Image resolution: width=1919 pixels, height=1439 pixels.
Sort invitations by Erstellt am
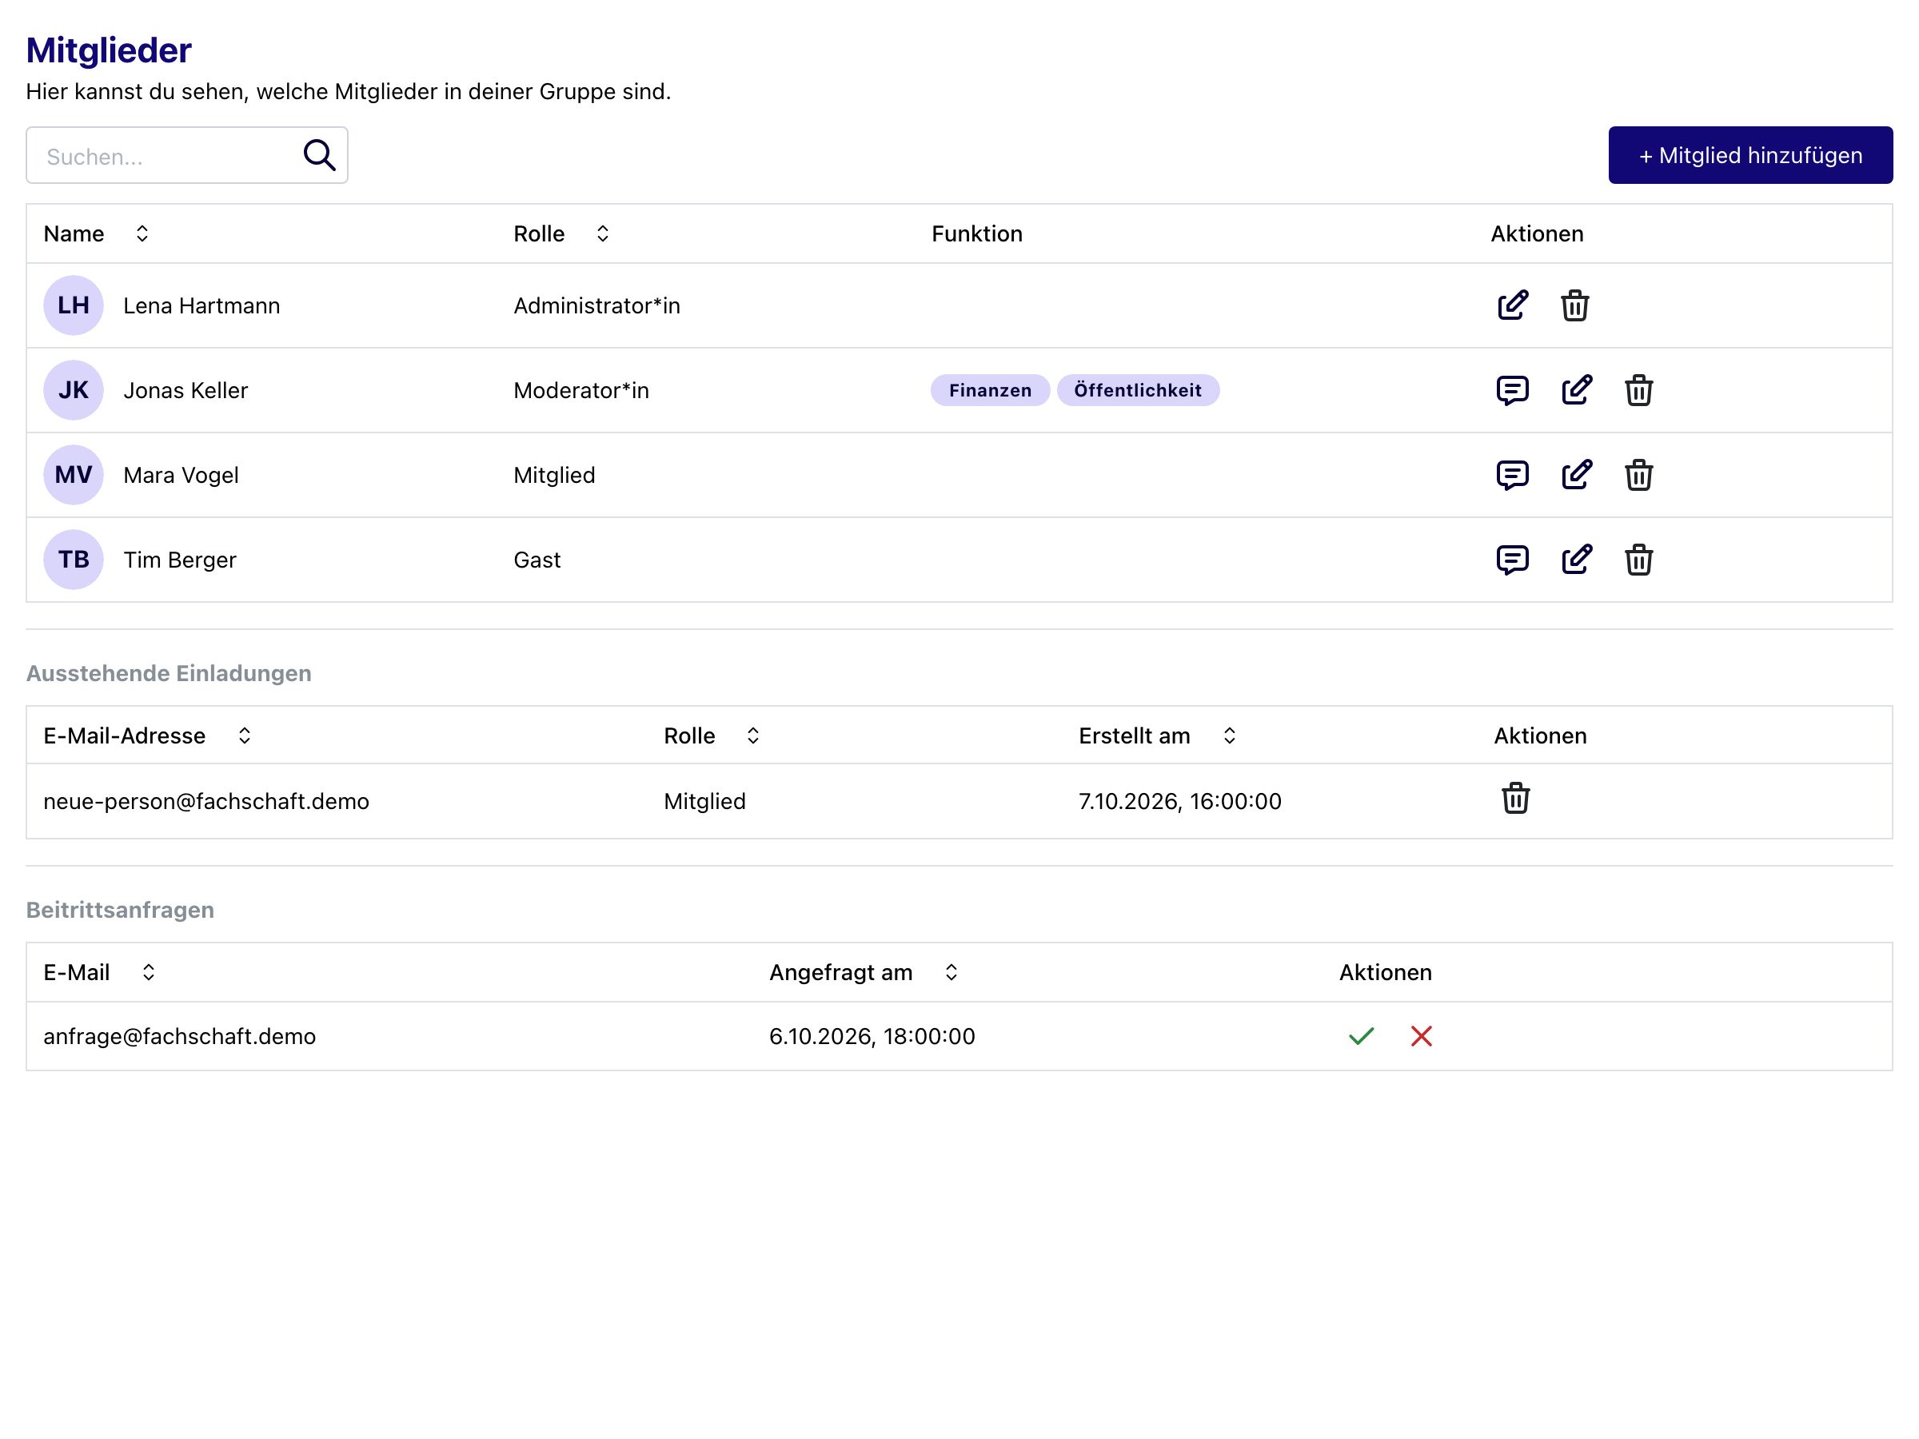(x=1229, y=735)
